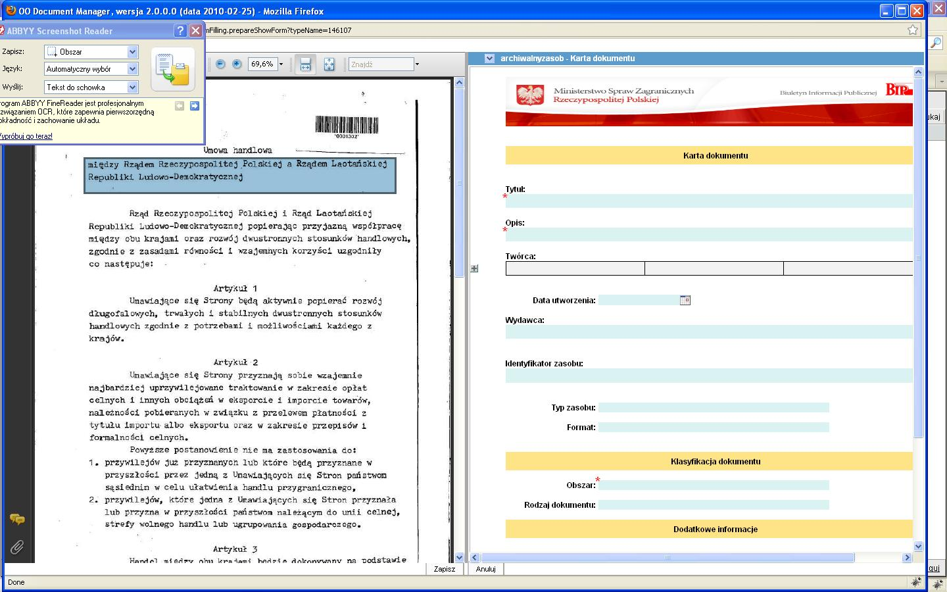Image resolution: width=947 pixels, height=592 pixels.
Task: Click Ministerstwo Spraw Zagranicznych banner text
Action: coord(623,91)
